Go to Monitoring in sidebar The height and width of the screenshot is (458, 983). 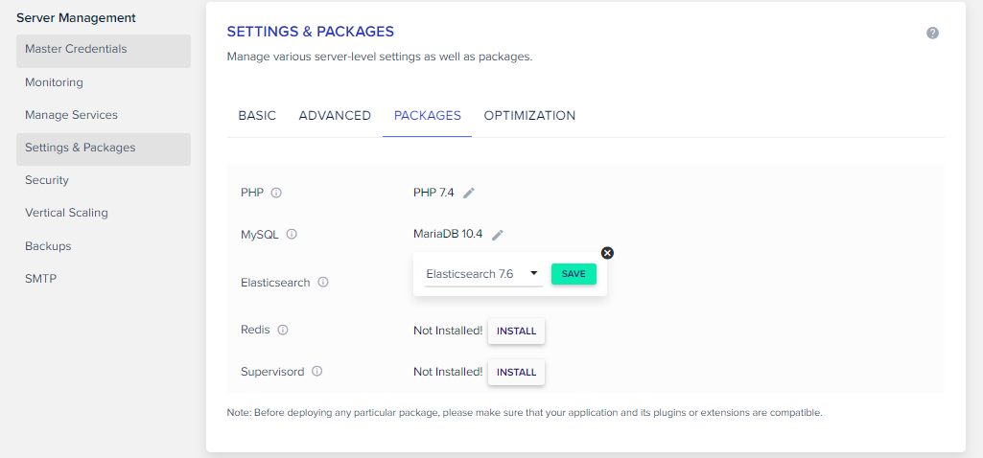[104, 82]
